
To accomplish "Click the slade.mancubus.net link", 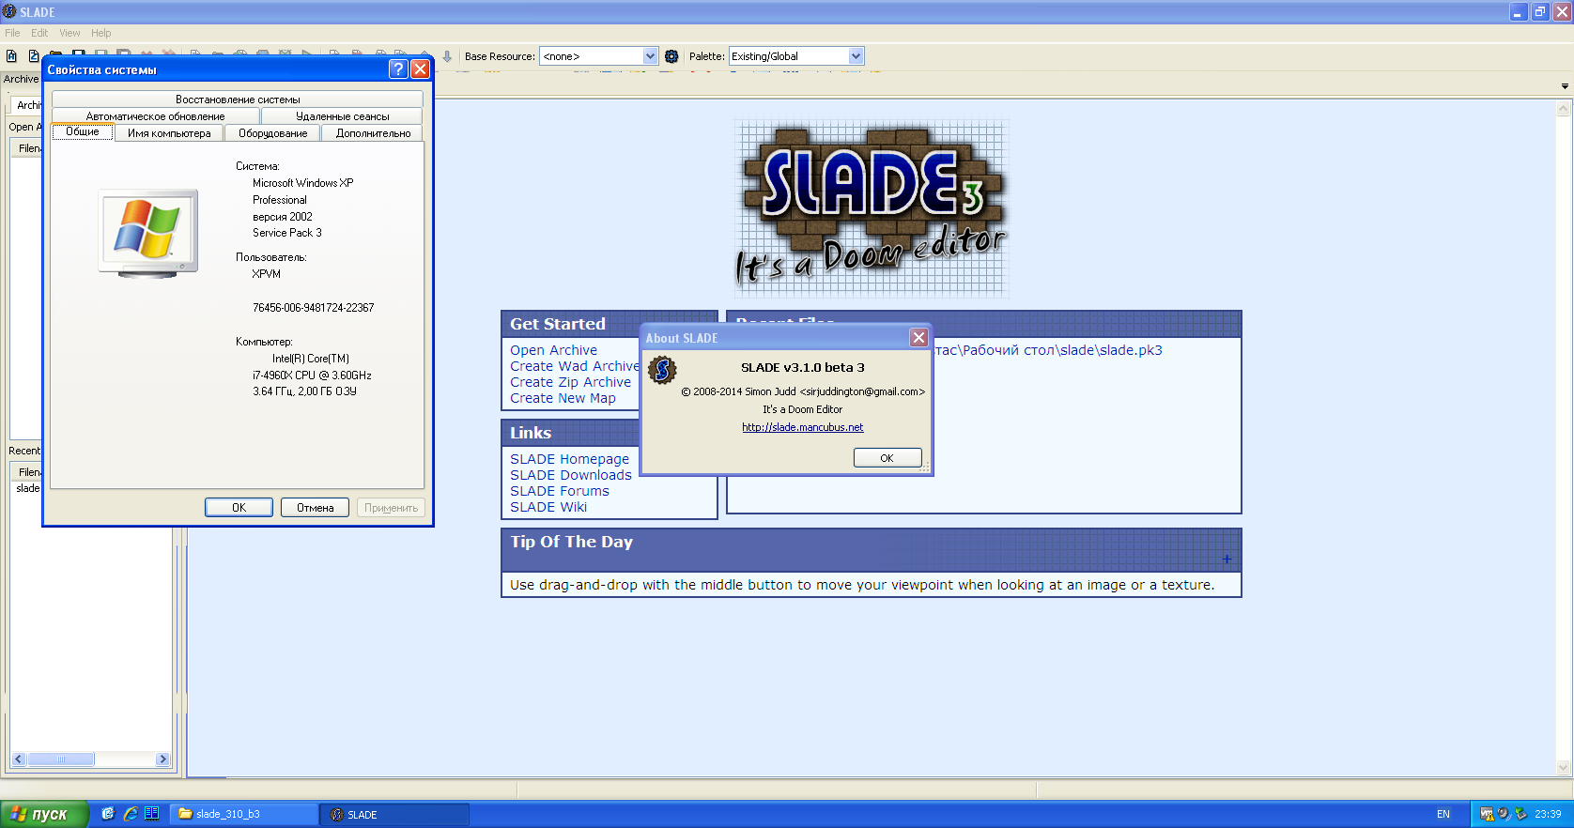I will tap(802, 427).
